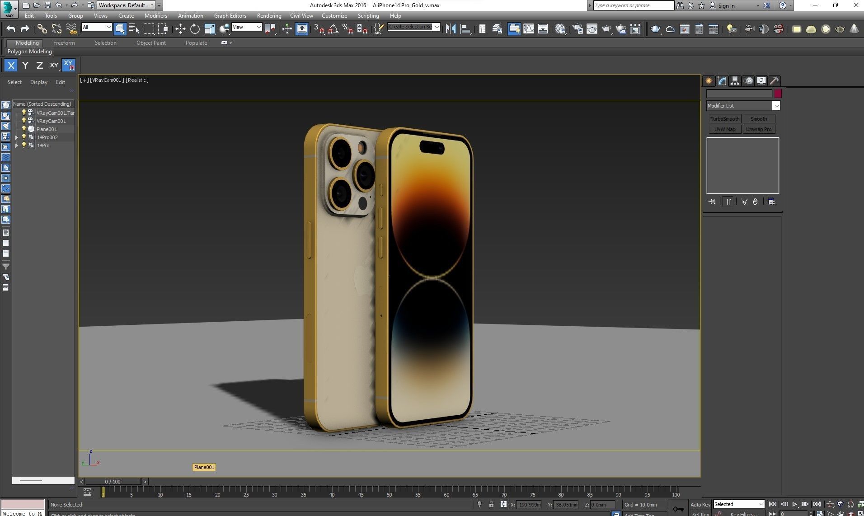Open the reference coordinate View dropdown
Viewport: 864px width, 516px height.
(x=247, y=27)
